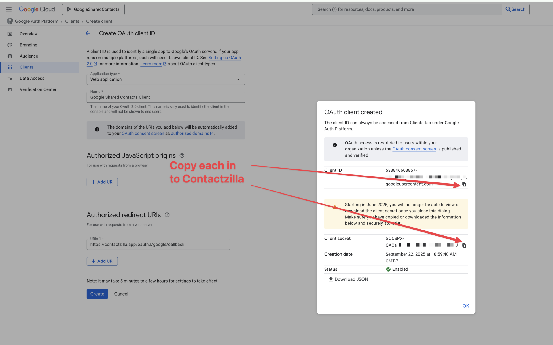553x345 pixels.
Task: Open Google Auth Platform breadcrumb
Action: click(37, 21)
